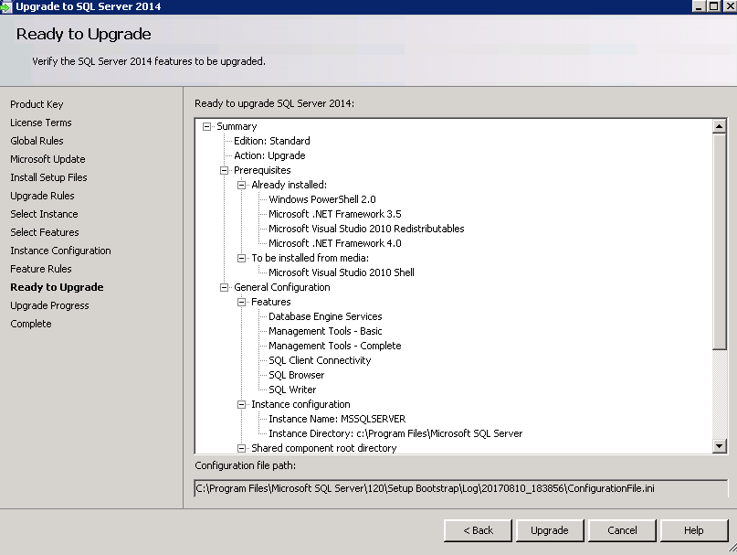Click the summary scrollbar up arrow
This screenshot has width=737, height=555.
(719, 126)
